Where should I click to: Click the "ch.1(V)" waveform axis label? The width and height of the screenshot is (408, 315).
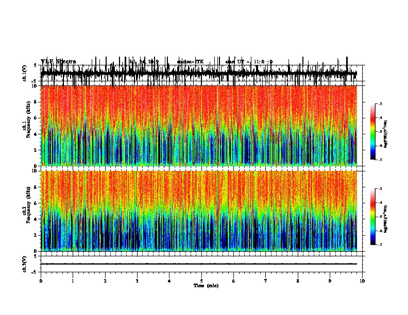click(24, 73)
